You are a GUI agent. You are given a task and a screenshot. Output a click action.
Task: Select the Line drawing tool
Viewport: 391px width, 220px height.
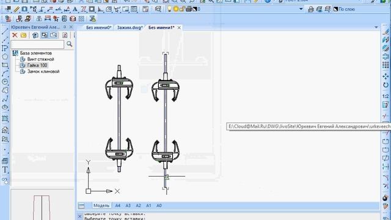5,31
